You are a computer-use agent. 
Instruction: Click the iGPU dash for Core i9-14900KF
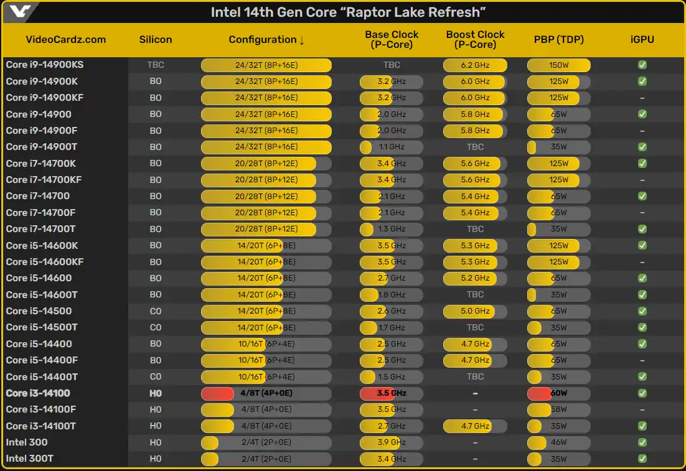(x=642, y=98)
